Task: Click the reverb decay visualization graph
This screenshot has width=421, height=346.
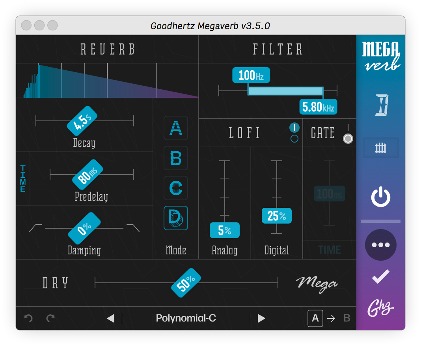Action: pyautogui.click(x=107, y=81)
